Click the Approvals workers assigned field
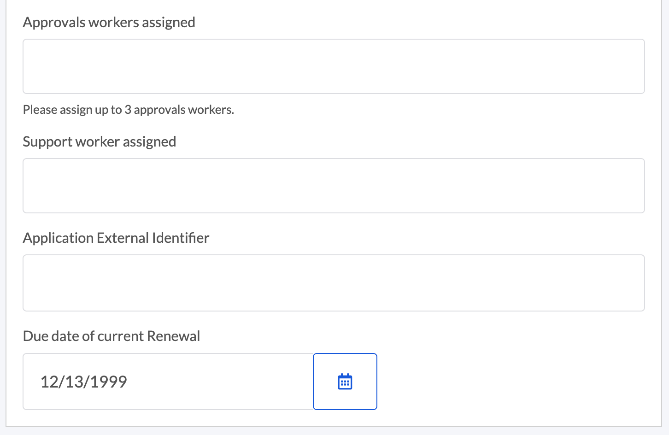669x435 pixels. click(x=334, y=66)
